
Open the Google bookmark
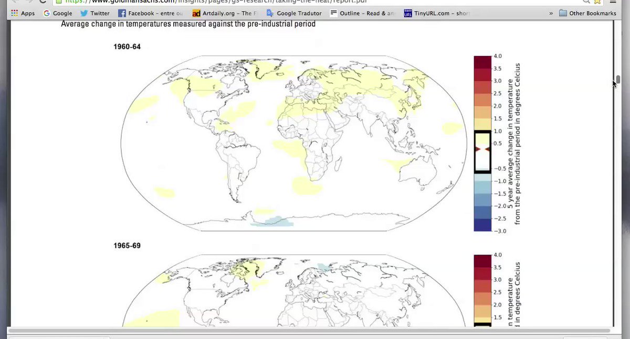[x=58, y=13]
